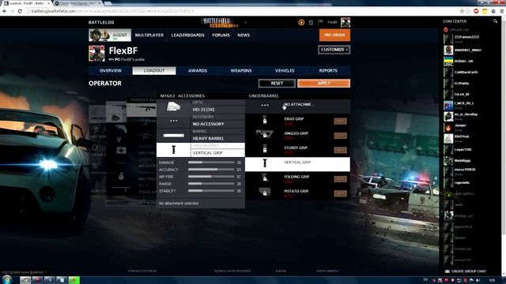506x284 pixels.
Task: Click the HD-33 optic icon
Action: tap(173, 106)
